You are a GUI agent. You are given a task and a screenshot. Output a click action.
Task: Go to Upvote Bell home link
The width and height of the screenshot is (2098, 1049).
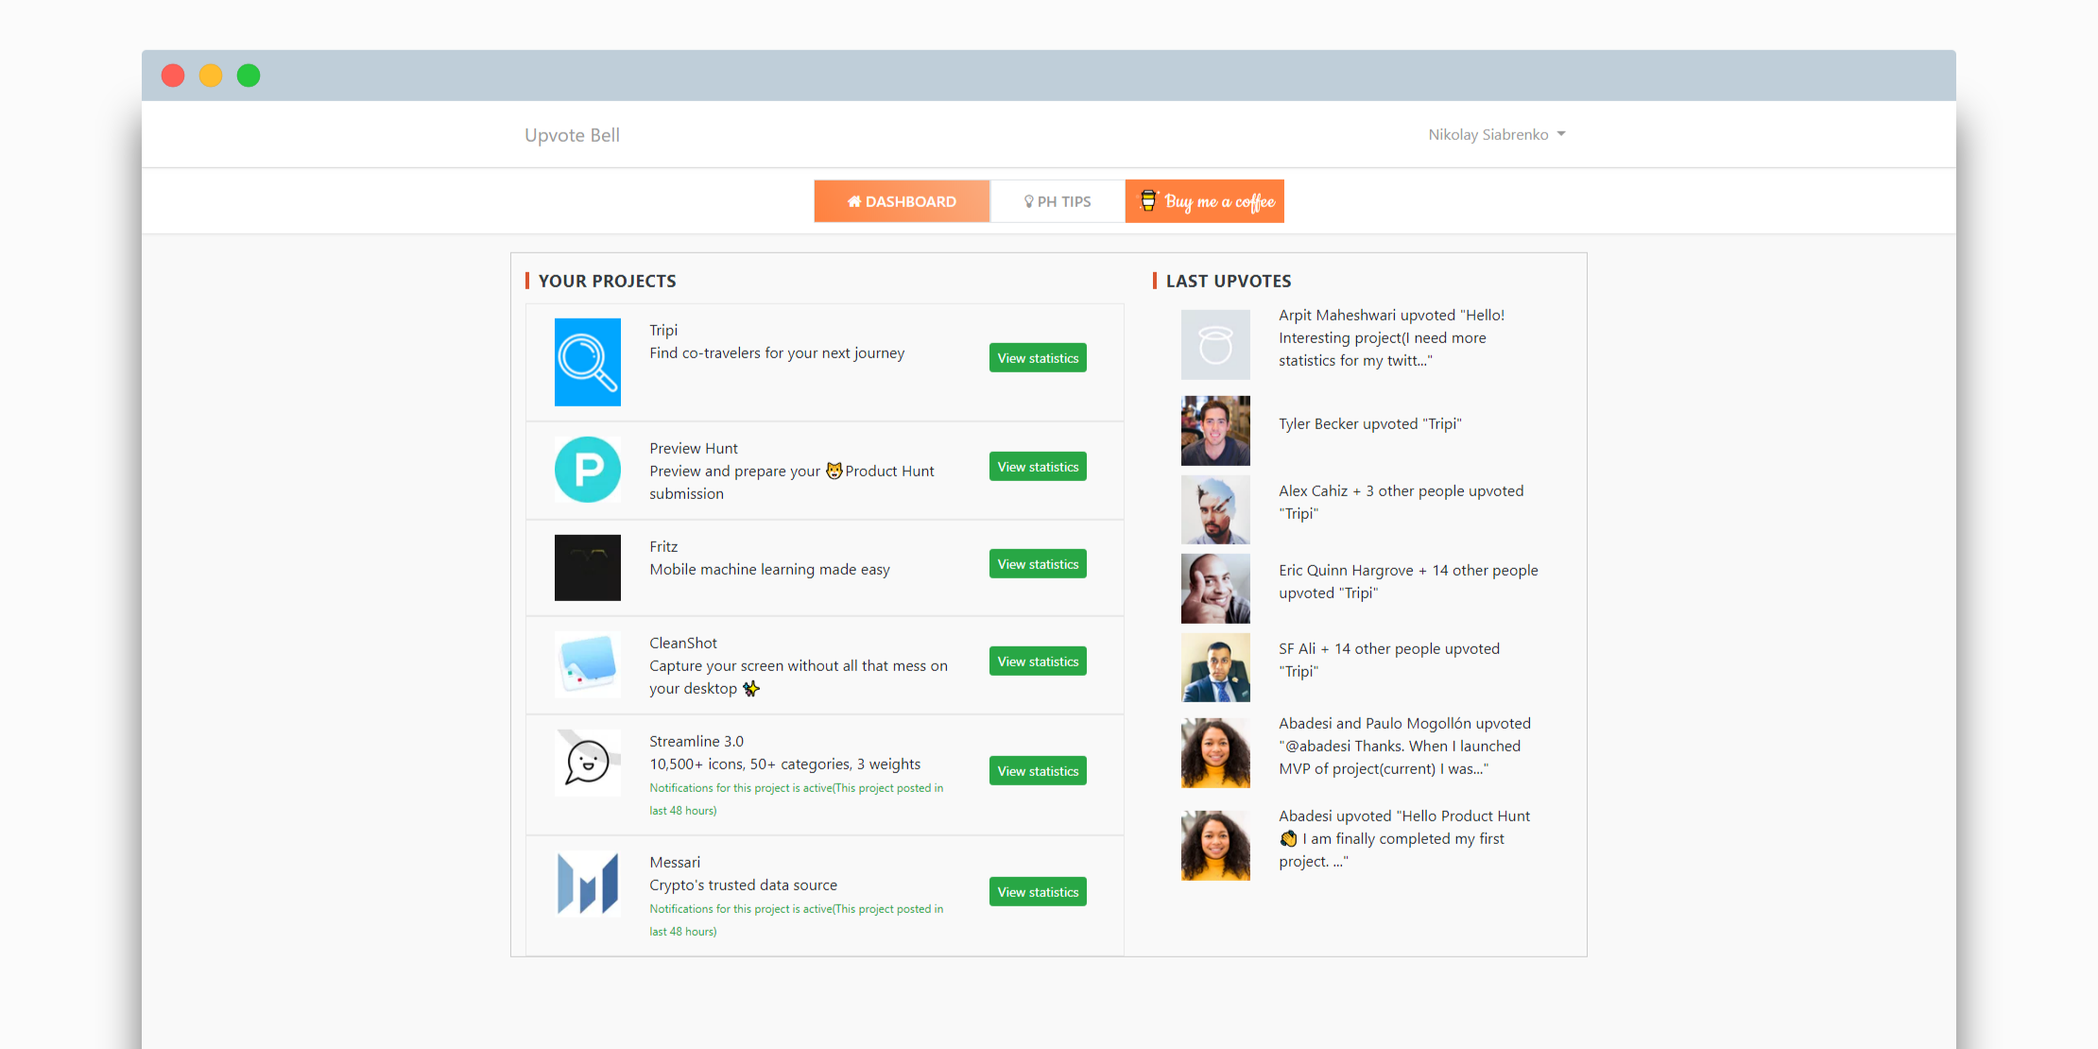tap(572, 135)
